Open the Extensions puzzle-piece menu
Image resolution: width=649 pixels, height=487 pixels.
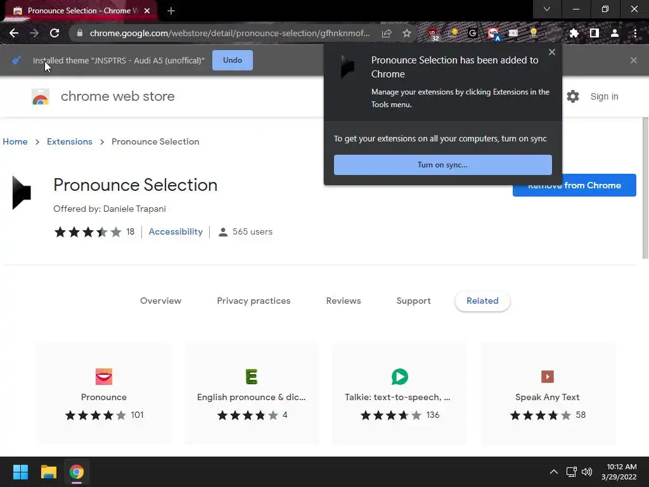574,33
